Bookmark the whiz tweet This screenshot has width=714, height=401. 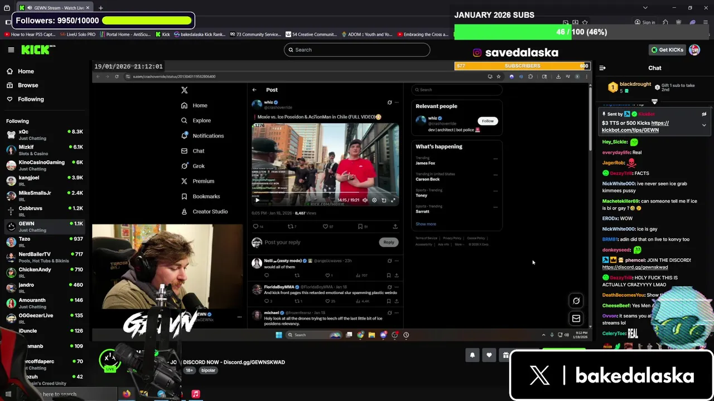click(x=360, y=226)
